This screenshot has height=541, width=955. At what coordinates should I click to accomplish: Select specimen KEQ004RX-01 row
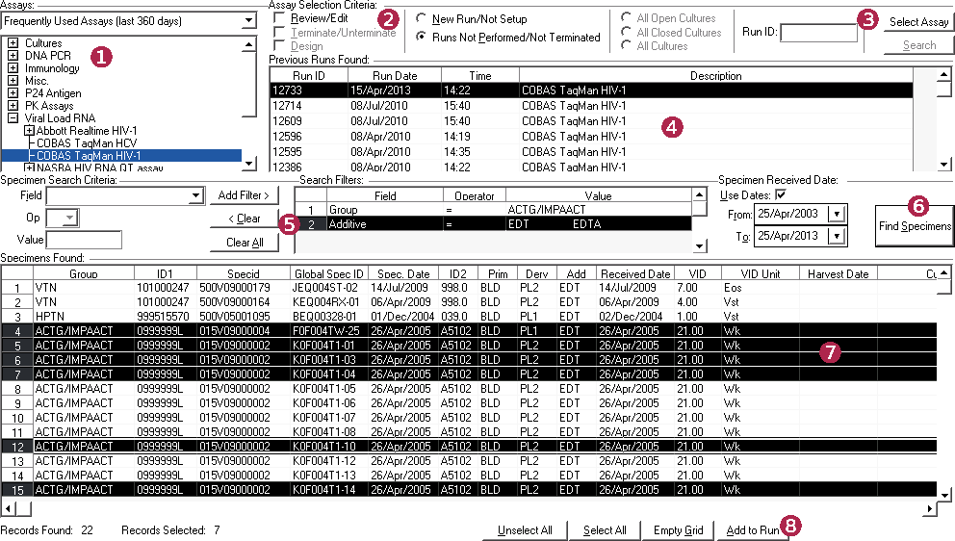click(x=469, y=302)
